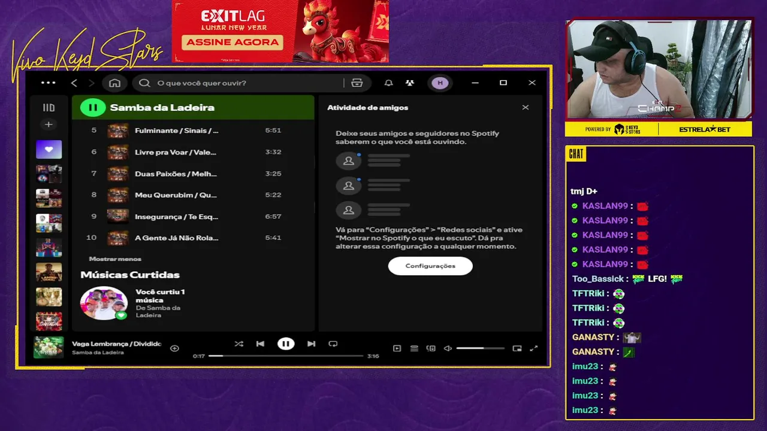767x431 pixels.
Task: Go forward with the right arrow
Action: [91, 83]
